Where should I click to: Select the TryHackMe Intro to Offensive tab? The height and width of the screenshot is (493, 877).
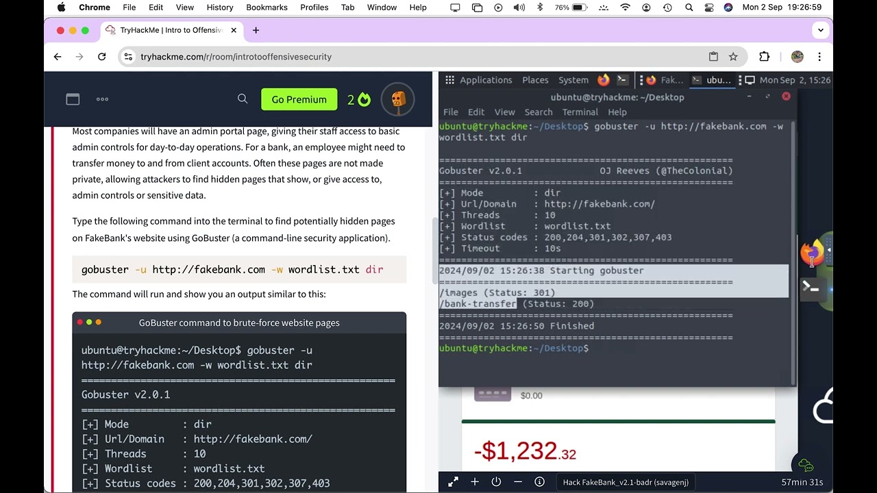point(171,30)
